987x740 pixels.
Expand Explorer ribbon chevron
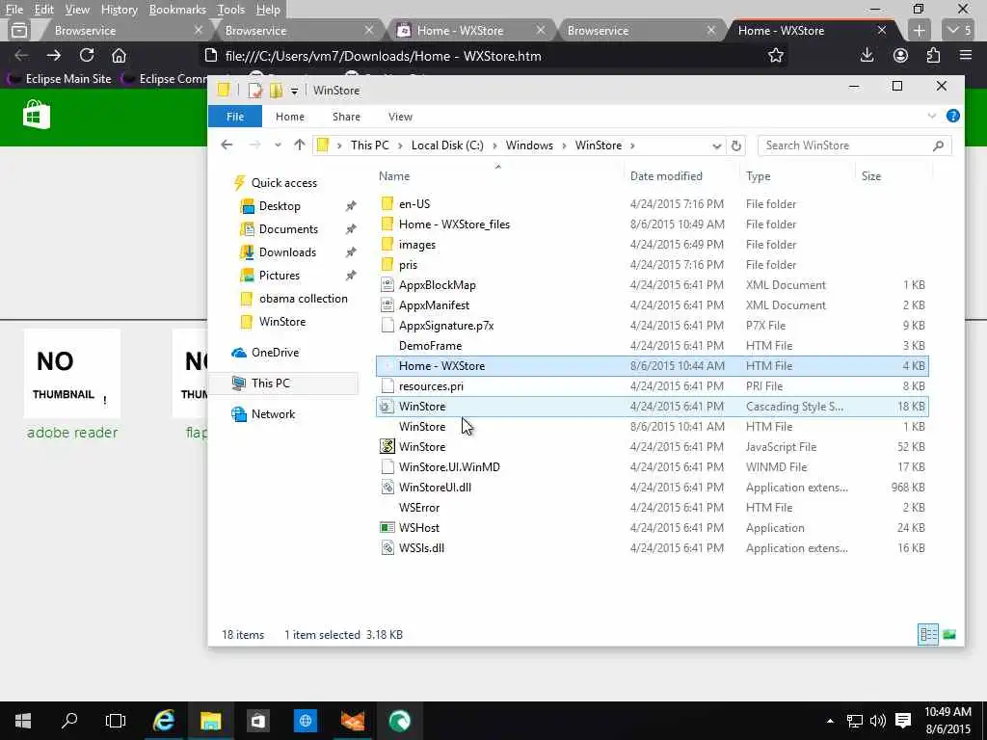tap(932, 116)
